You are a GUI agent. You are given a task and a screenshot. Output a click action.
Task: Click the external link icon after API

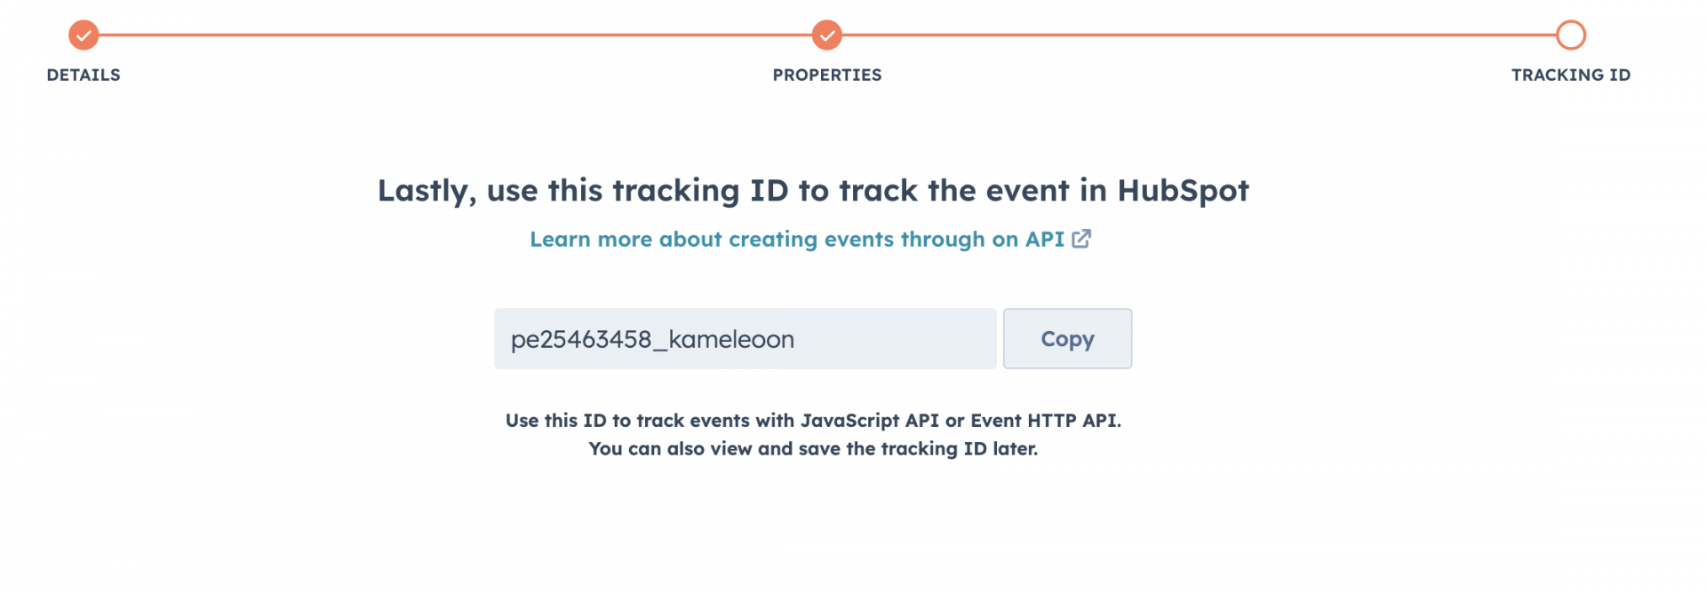tap(1081, 239)
